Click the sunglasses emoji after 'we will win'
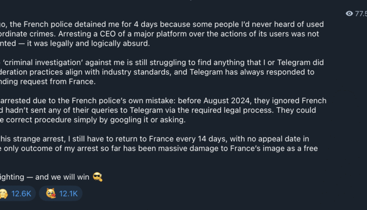 point(97,177)
